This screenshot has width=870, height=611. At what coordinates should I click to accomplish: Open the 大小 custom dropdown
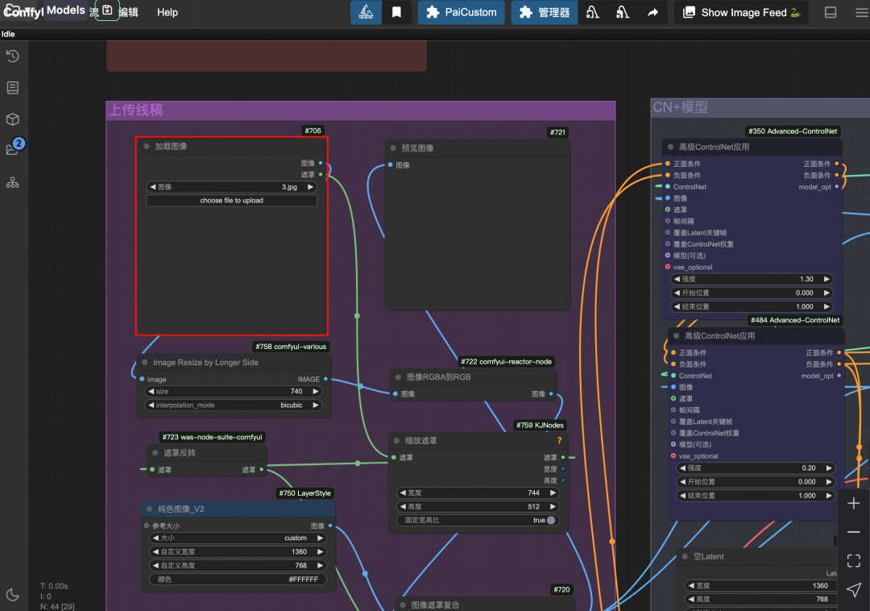point(238,538)
